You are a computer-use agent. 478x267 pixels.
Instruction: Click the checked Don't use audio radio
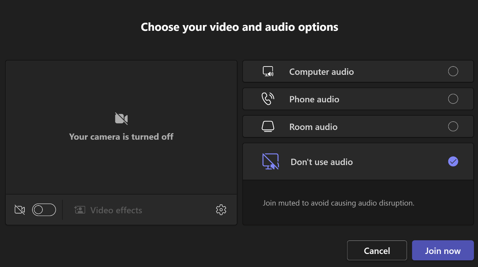point(453,162)
